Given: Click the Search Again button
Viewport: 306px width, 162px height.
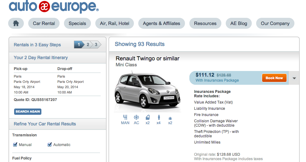Looking at the screenshot, I should (x=28, y=112).
